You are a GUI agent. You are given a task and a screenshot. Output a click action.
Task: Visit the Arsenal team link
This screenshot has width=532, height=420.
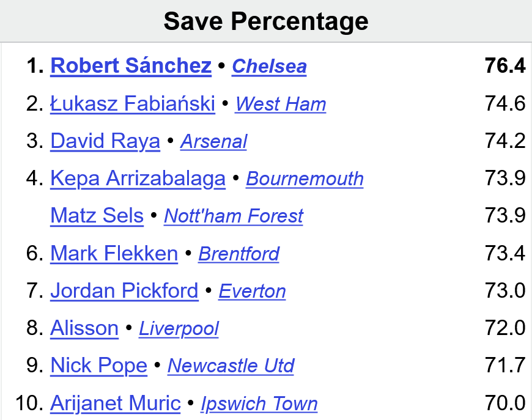pyautogui.click(x=214, y=141)
